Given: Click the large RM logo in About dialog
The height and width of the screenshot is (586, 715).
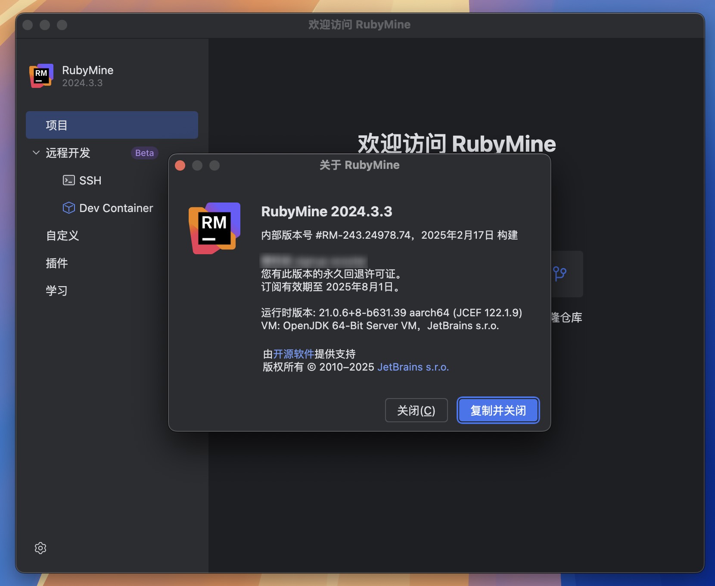Looking at the screenshot, I should [214, 228].
